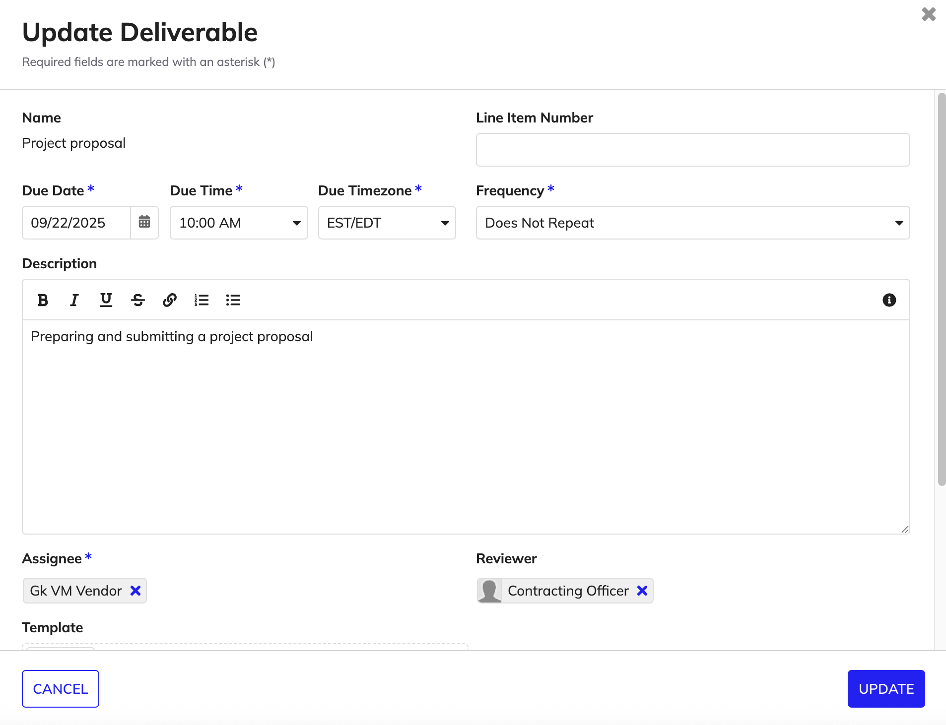This screenshot has height=725, width=946.
Task: Click the Template label
Action: click(x=53, y=627)
